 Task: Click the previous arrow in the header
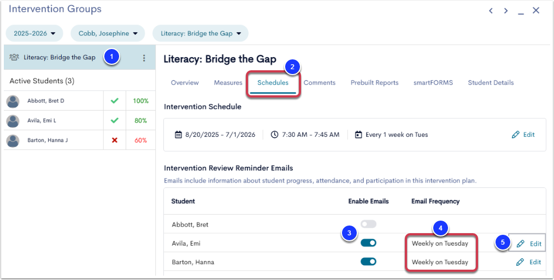tap(491, 11)
